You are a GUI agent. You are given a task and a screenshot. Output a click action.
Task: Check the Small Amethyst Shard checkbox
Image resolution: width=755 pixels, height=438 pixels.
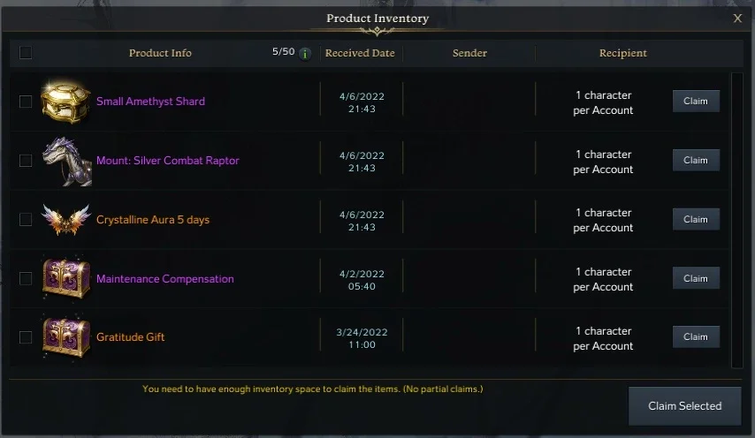point(26,102)
